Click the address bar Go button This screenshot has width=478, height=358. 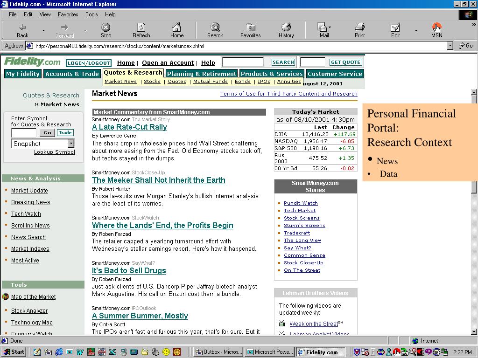[x=466, y=46]
